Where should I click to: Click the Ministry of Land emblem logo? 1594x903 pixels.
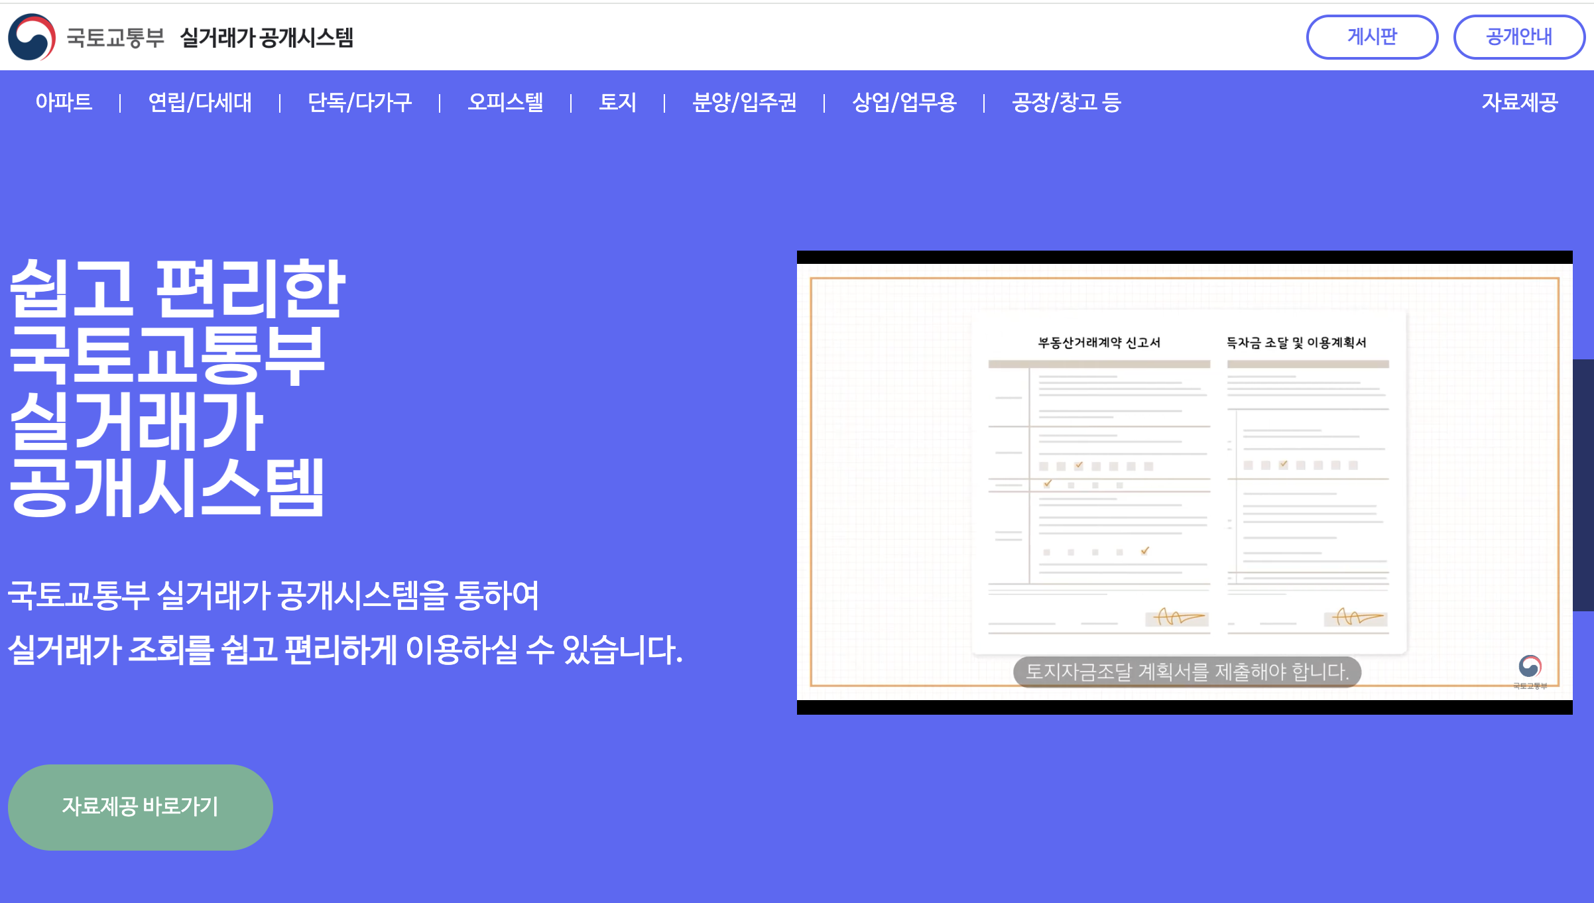point(32,37)
